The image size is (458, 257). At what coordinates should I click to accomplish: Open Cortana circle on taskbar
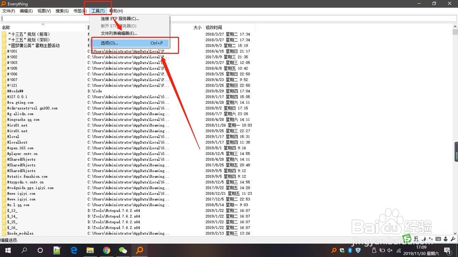coord(40,250)
